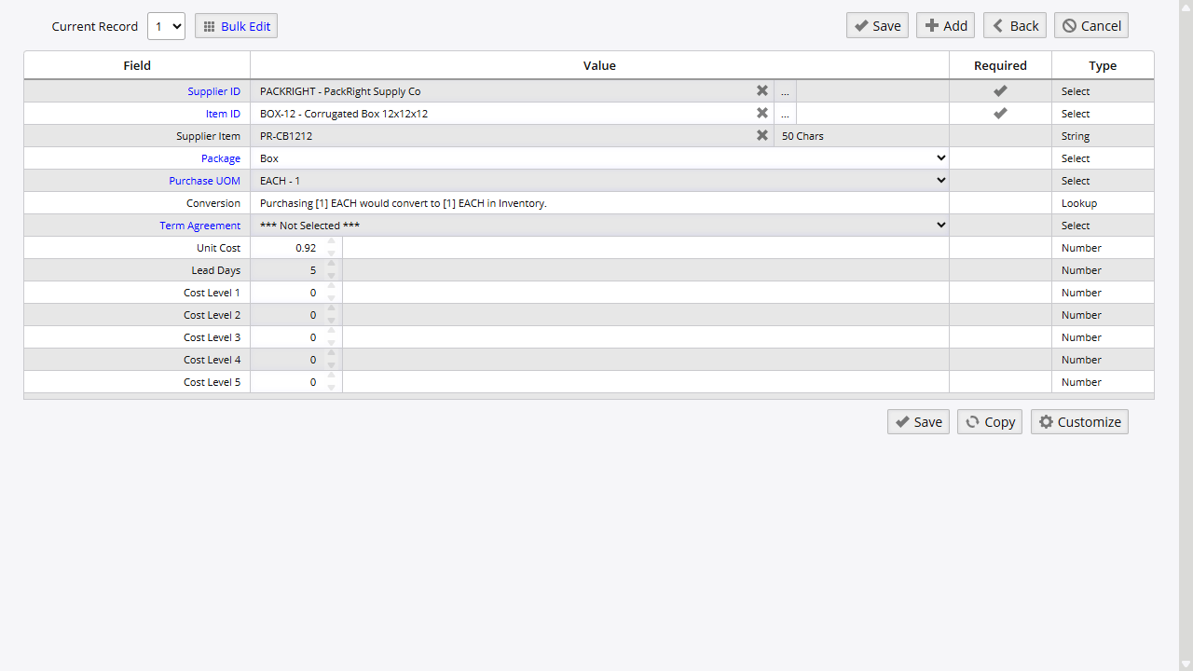Follow the Supplier ID link
This screenshot has width=1193, height=671.
coord(213,91)
